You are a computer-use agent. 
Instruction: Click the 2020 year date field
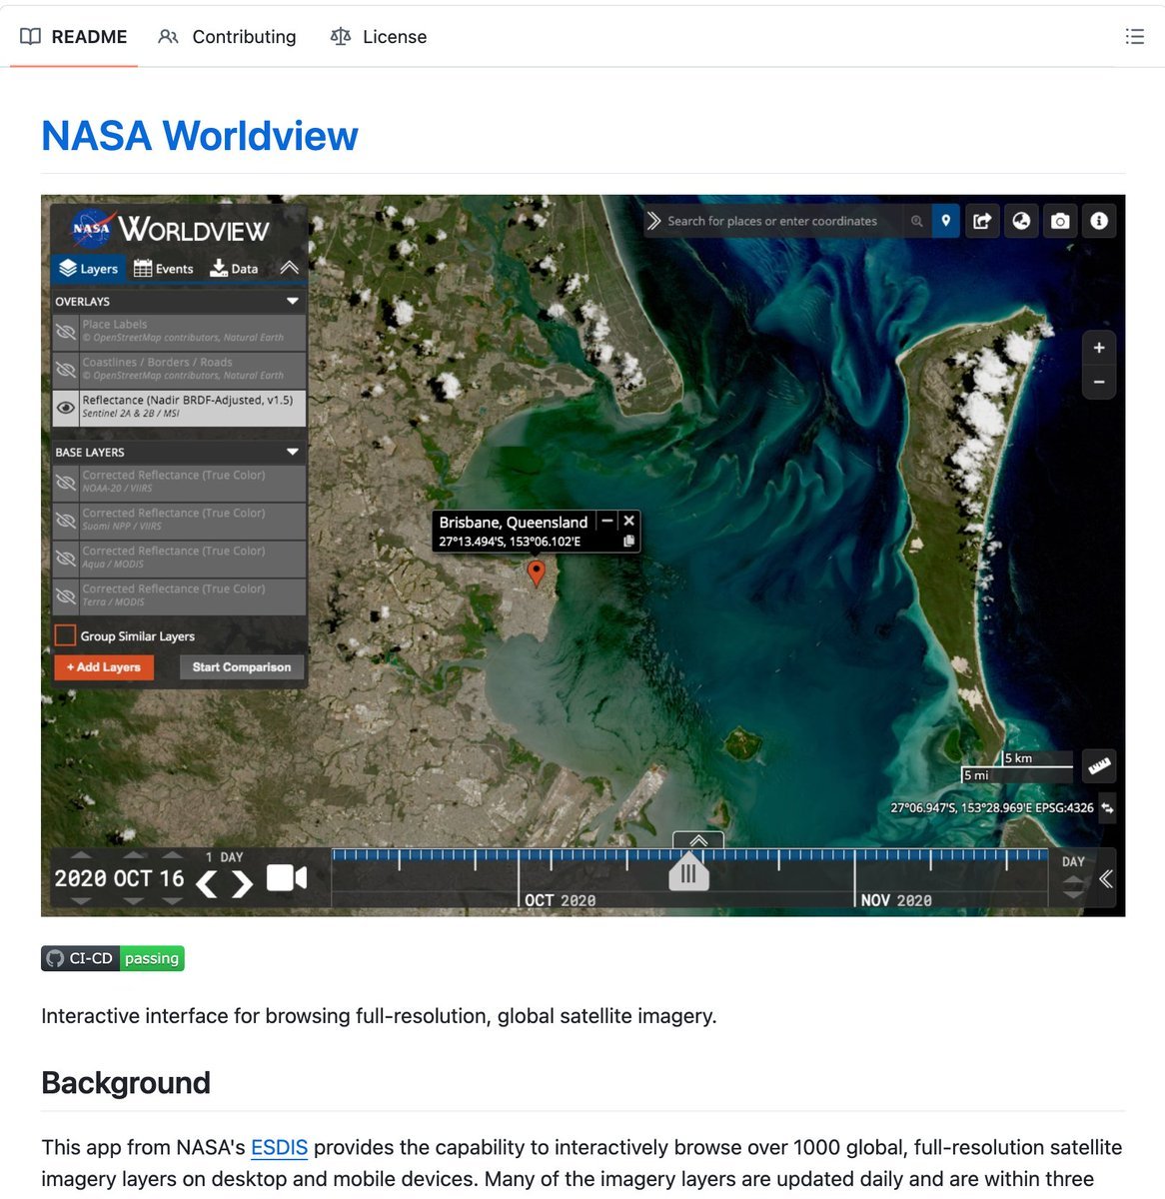80,879
